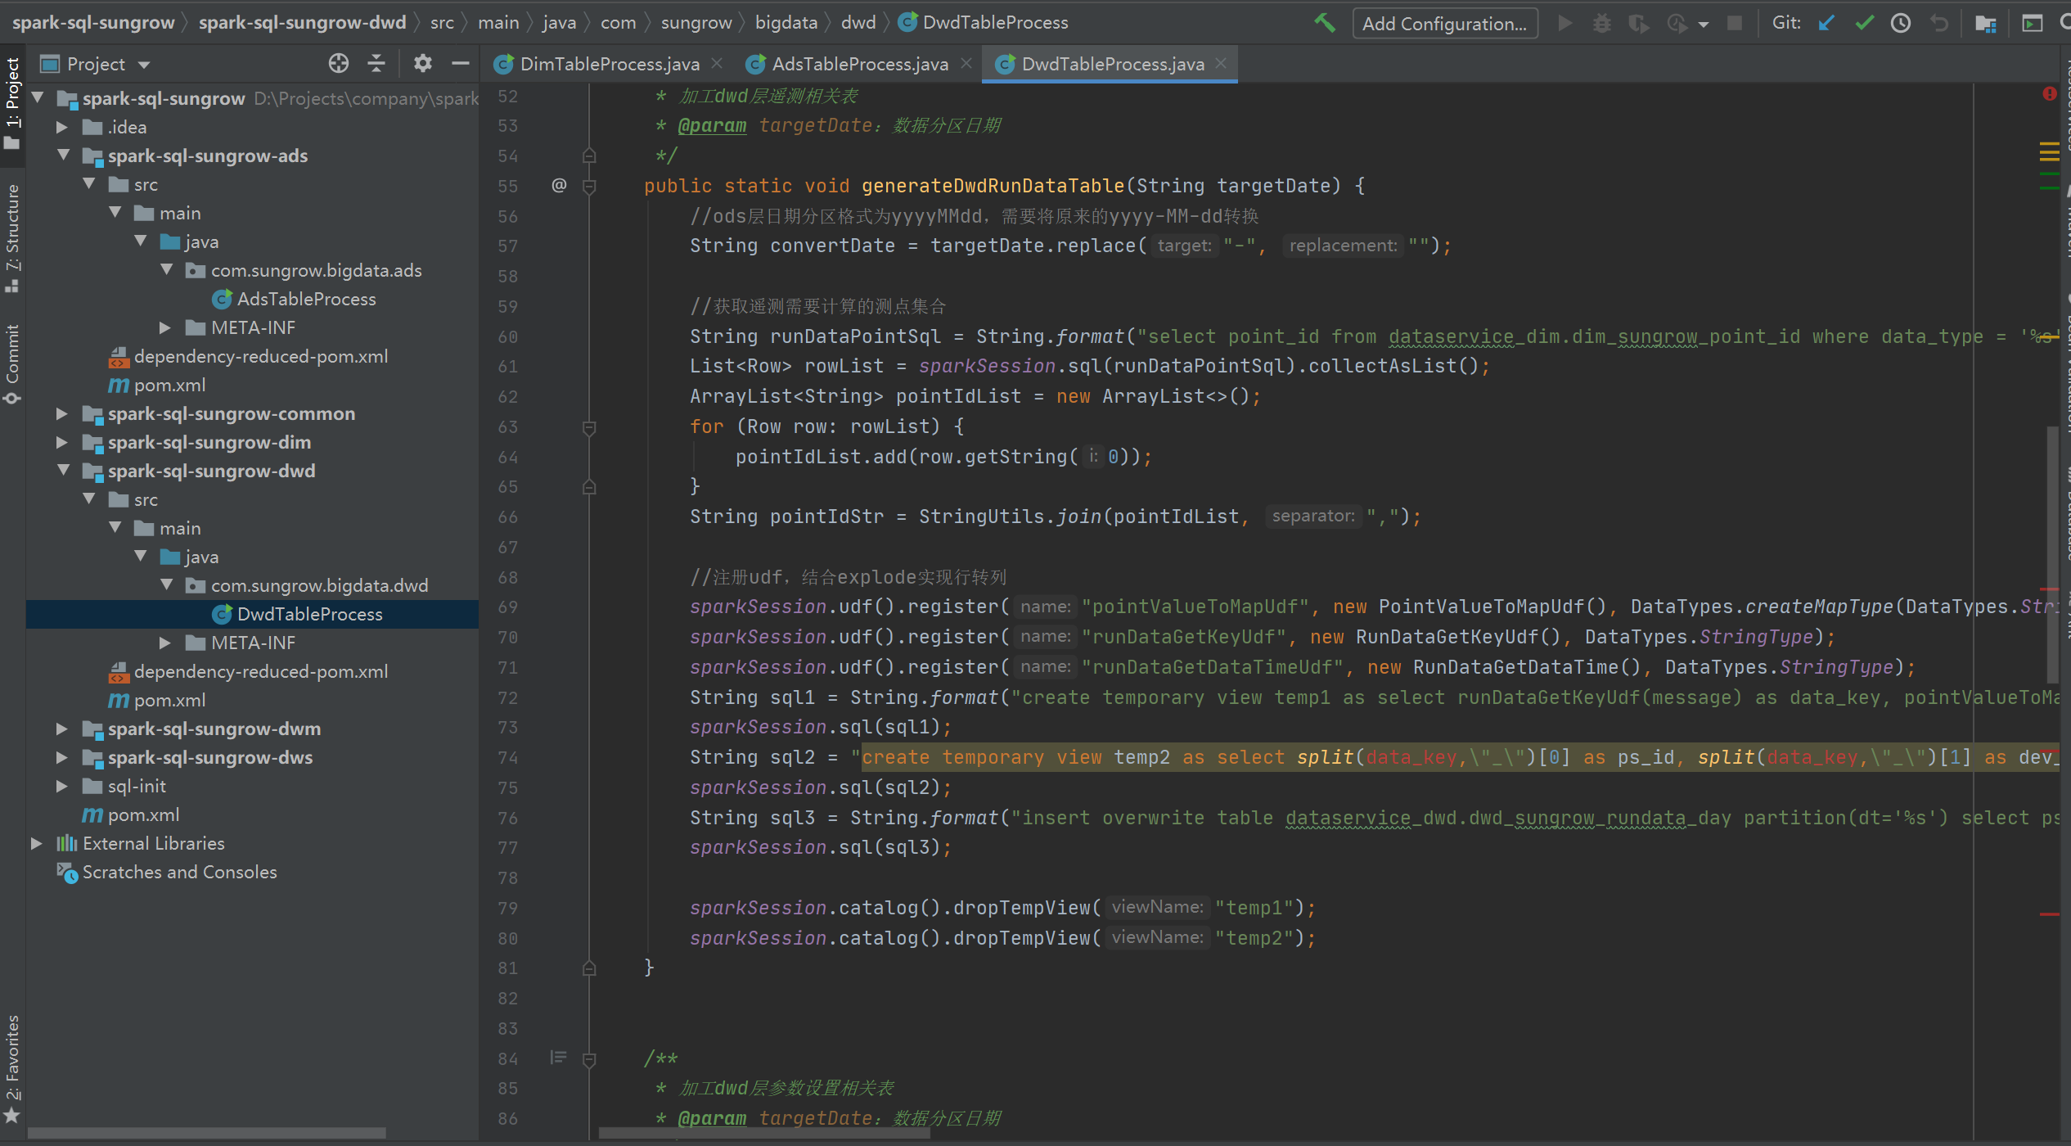Close AdsTableProcess.java tab

click(x=966, y=63)
